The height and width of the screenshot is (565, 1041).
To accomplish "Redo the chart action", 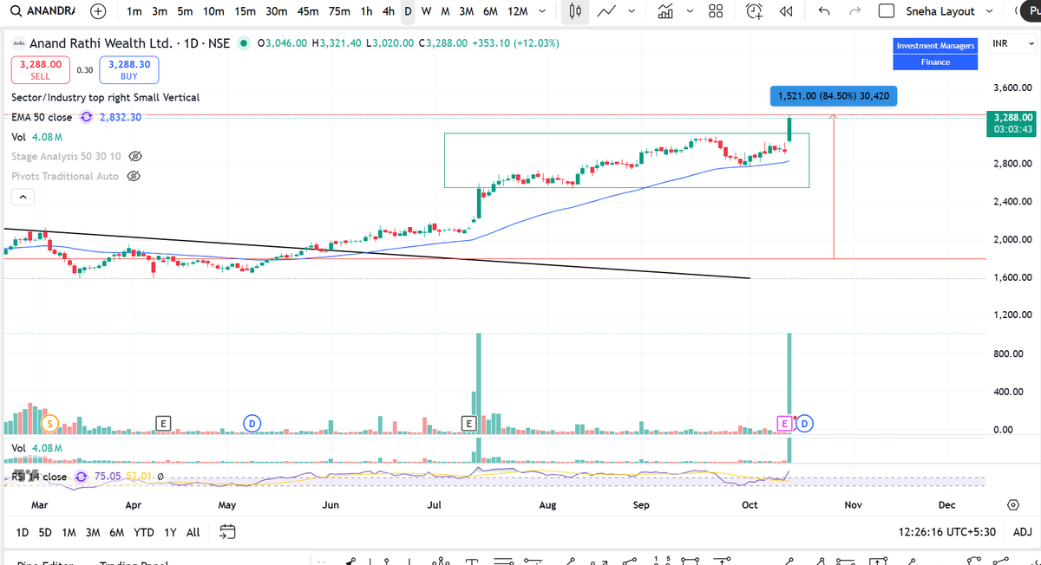I will coord(854,11).
